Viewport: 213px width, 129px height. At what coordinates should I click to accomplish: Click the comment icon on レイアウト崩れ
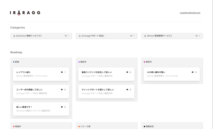[x=62, y=72]
